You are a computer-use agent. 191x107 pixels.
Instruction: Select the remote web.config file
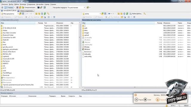88,56
